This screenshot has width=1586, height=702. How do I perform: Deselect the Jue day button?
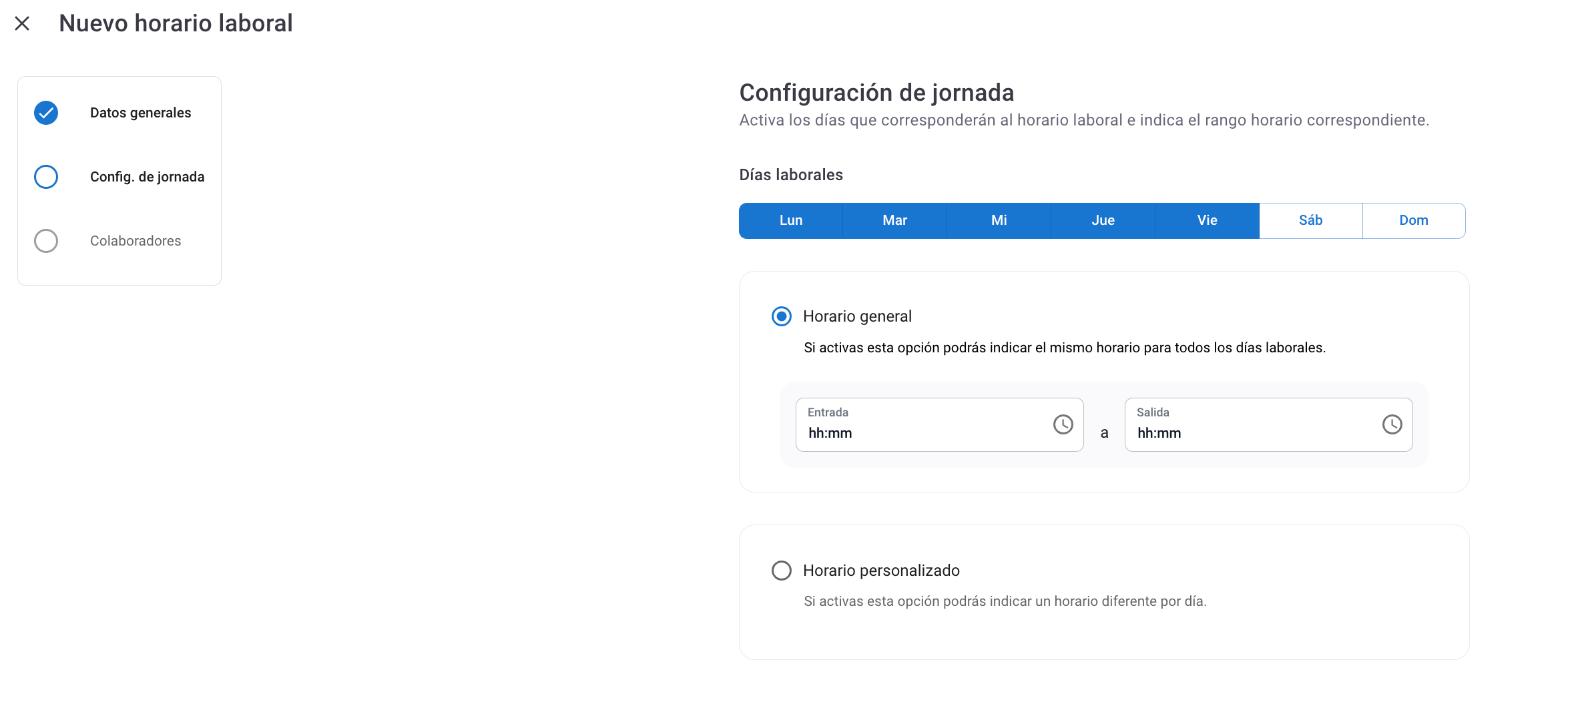click(1103, 221)
